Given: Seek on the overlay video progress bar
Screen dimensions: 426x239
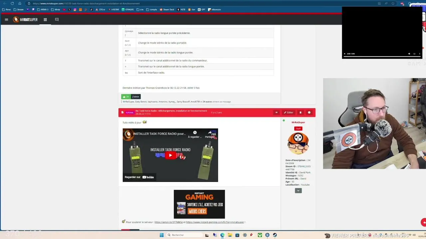Looking at the screenshot, I should coord(382,57).
